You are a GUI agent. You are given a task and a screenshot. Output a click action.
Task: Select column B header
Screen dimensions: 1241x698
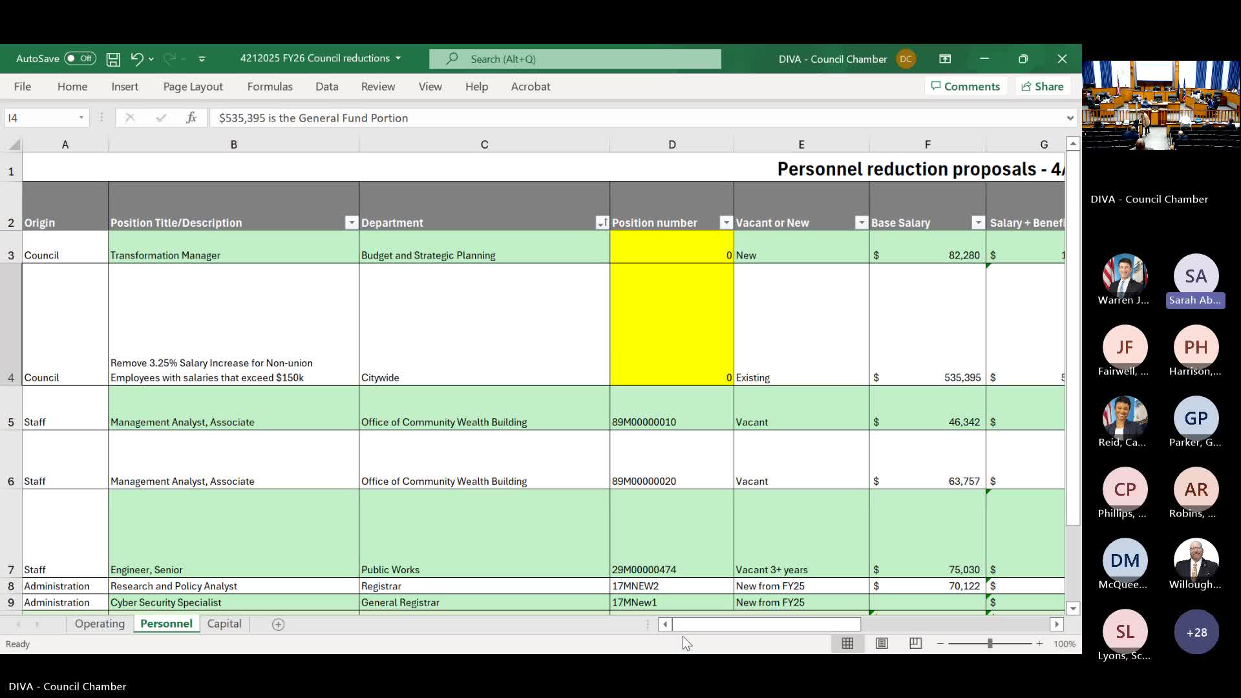tap(234, 145)
